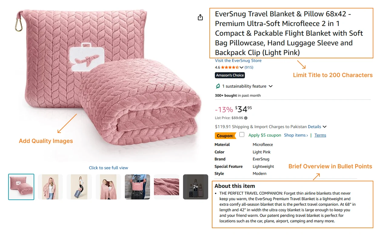Screen dimensions: 377x236
Task: Click Shop items link beside coupon
Action: tap(296, 135)
